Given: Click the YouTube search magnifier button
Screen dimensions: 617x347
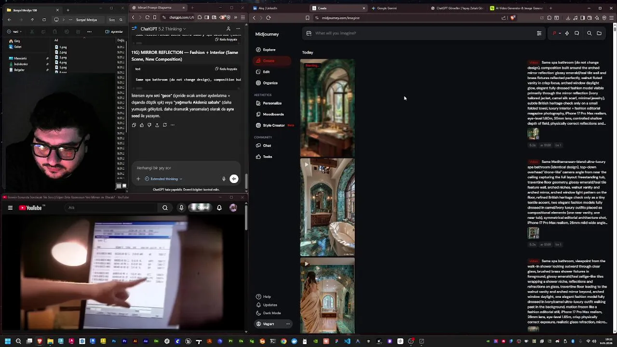Looking at the screenshot, I should tap(165, 208).
